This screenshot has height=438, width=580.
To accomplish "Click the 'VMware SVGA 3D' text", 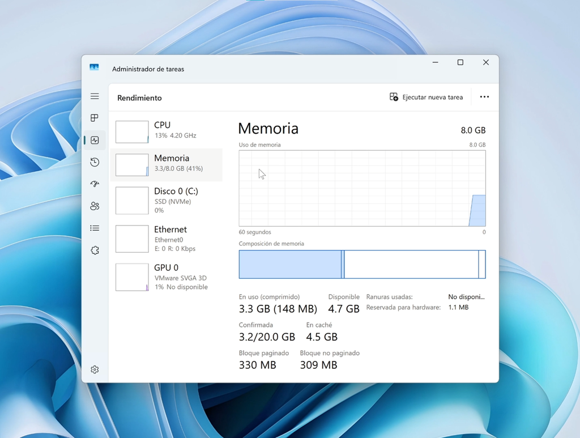I will click(x=181, y=278).
